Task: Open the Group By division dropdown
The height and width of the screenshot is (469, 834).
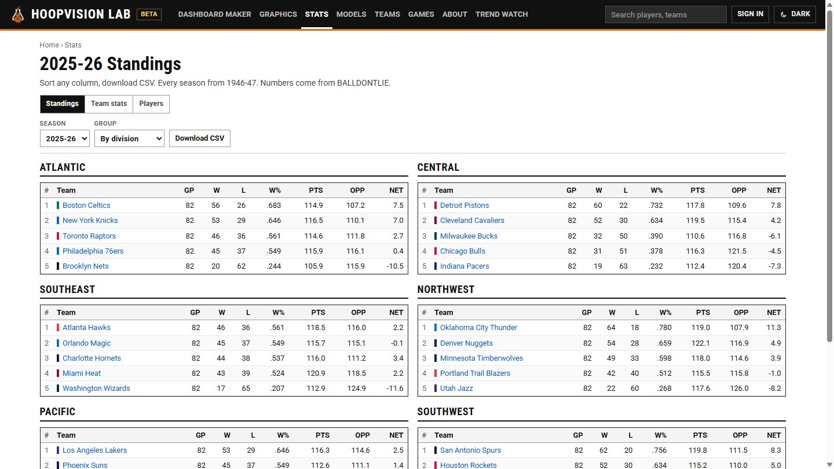Action: pyautogui.click(x=129, y=138)
